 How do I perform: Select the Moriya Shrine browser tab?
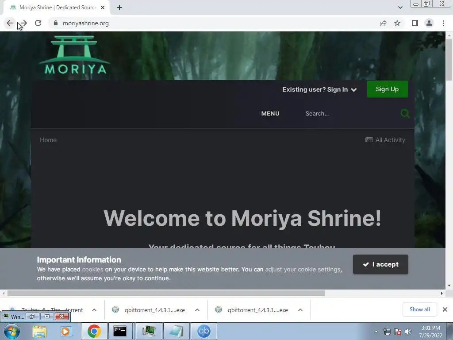point(57,8)
